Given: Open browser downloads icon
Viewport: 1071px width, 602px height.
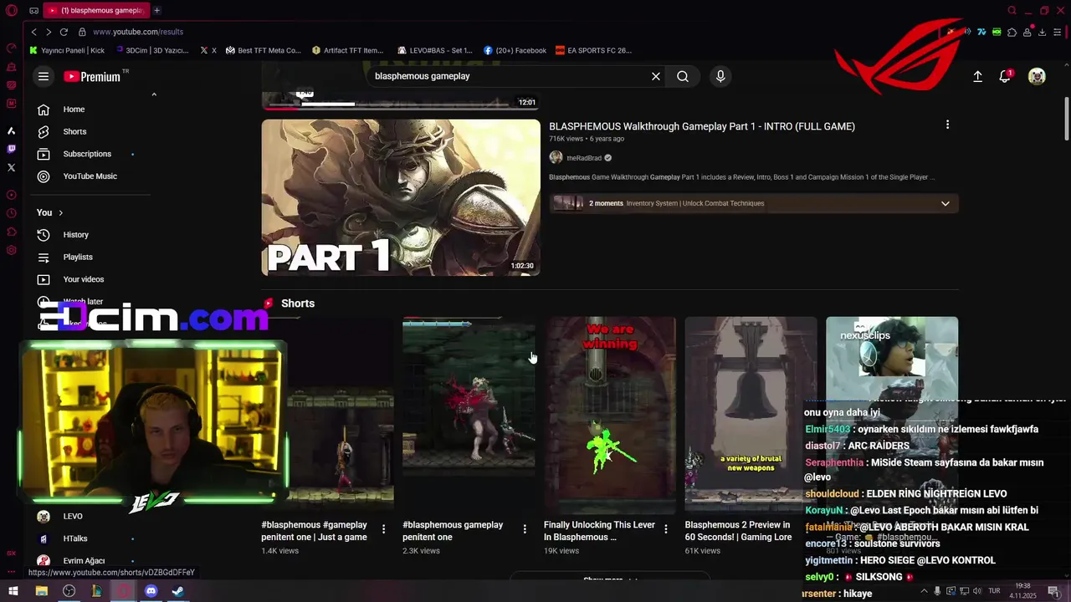Looking at the screenshot, I should pyautogui.click(x=1043, y=32).
